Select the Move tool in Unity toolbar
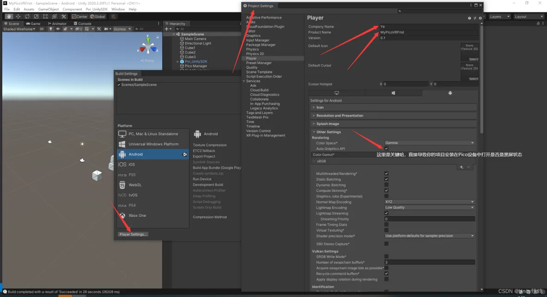The image size is (547, 297). tap(18, 16)
